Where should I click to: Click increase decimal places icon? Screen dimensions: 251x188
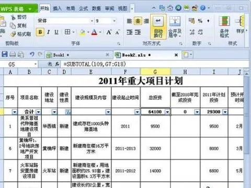point(192,32)
